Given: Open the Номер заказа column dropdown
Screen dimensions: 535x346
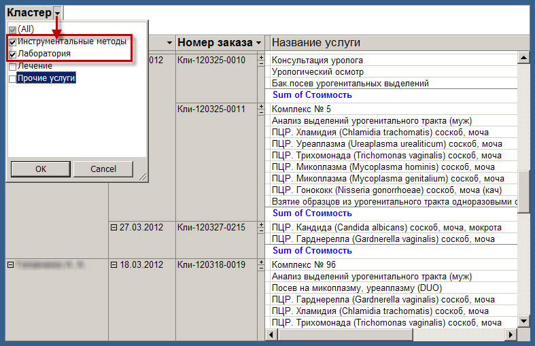Looking at the screenshot, I should (258, 44).
